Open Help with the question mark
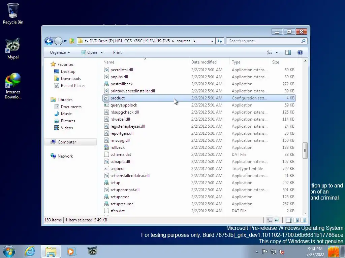The height and width of the screenshot is (258, 345). [x=300, y=52]
